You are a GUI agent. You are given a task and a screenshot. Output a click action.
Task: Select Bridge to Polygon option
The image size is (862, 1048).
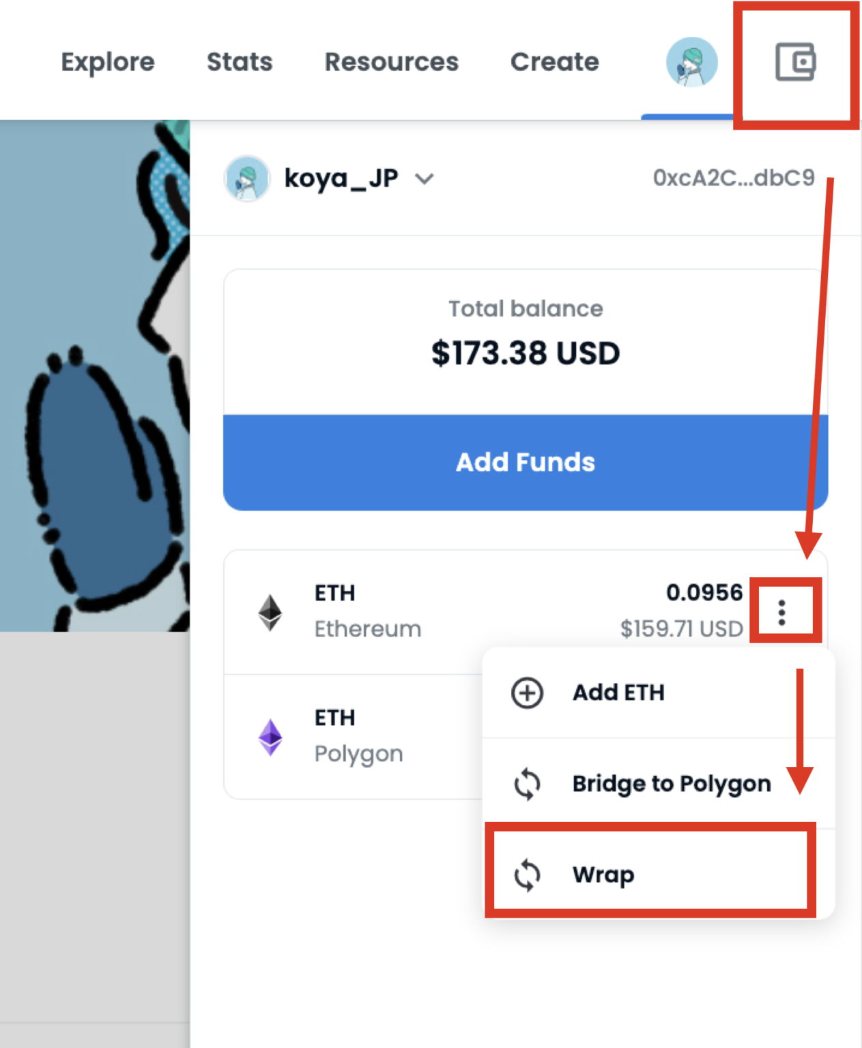coord(671,783)
